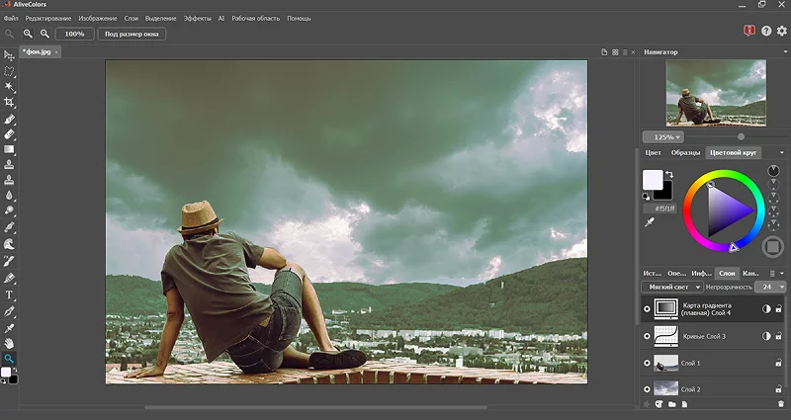Image resolution: width=791 pixels, height=420 pixels.
Task: Toggle visibility of Слой 2
Action: pos(648,389)
